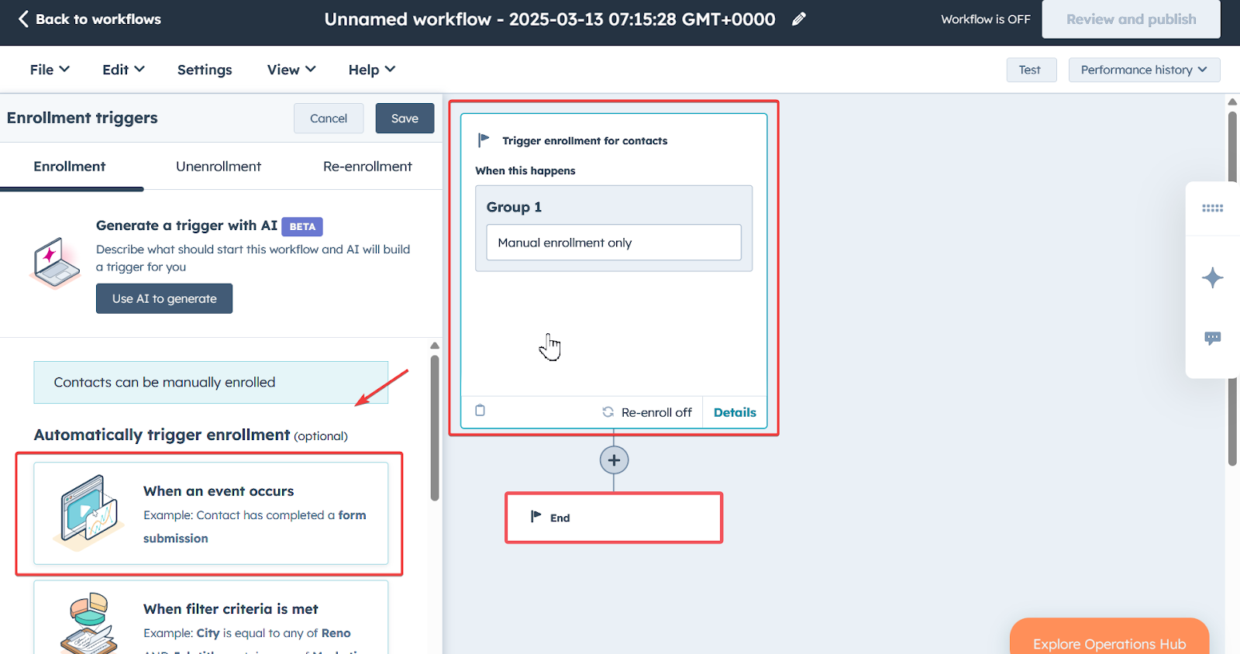
Task: Open the Performance history dropdown
Action: click(1144, 70)
